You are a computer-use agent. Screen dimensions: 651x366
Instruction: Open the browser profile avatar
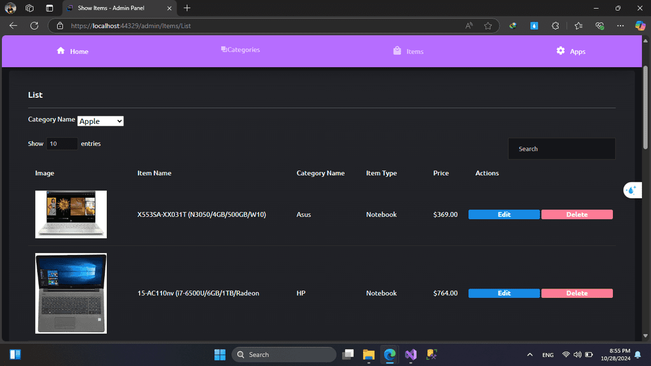[10, 8]
